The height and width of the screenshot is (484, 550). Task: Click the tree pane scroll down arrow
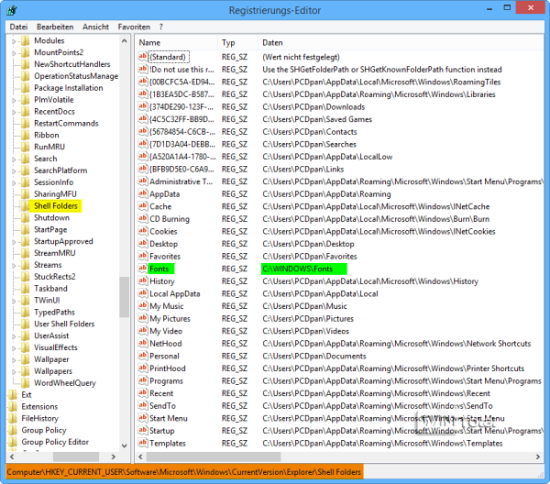[124, 445]
